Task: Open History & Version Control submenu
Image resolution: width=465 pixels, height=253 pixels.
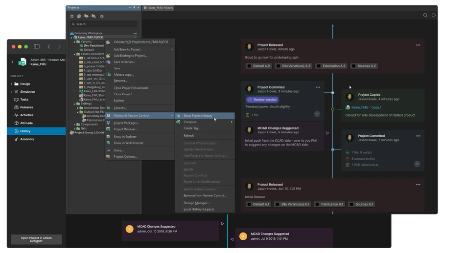Action: coord(140,115)
